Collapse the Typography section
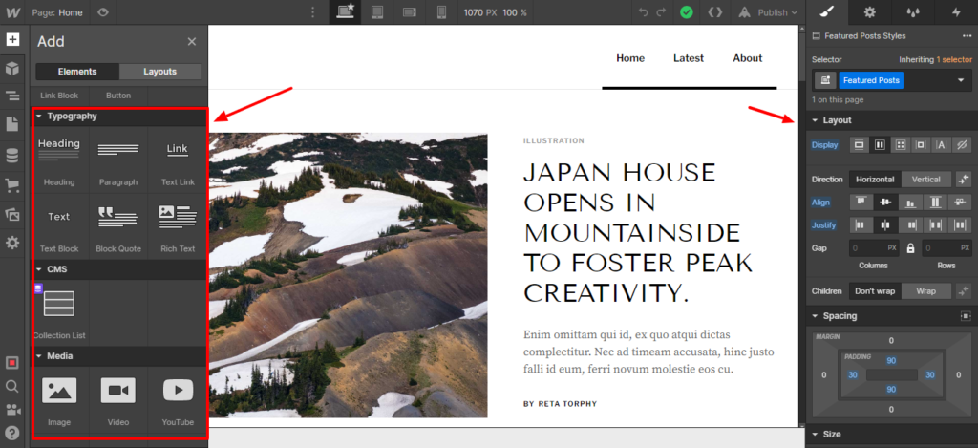The height and width of the screenshot is (448, 978). click(39, 117)
